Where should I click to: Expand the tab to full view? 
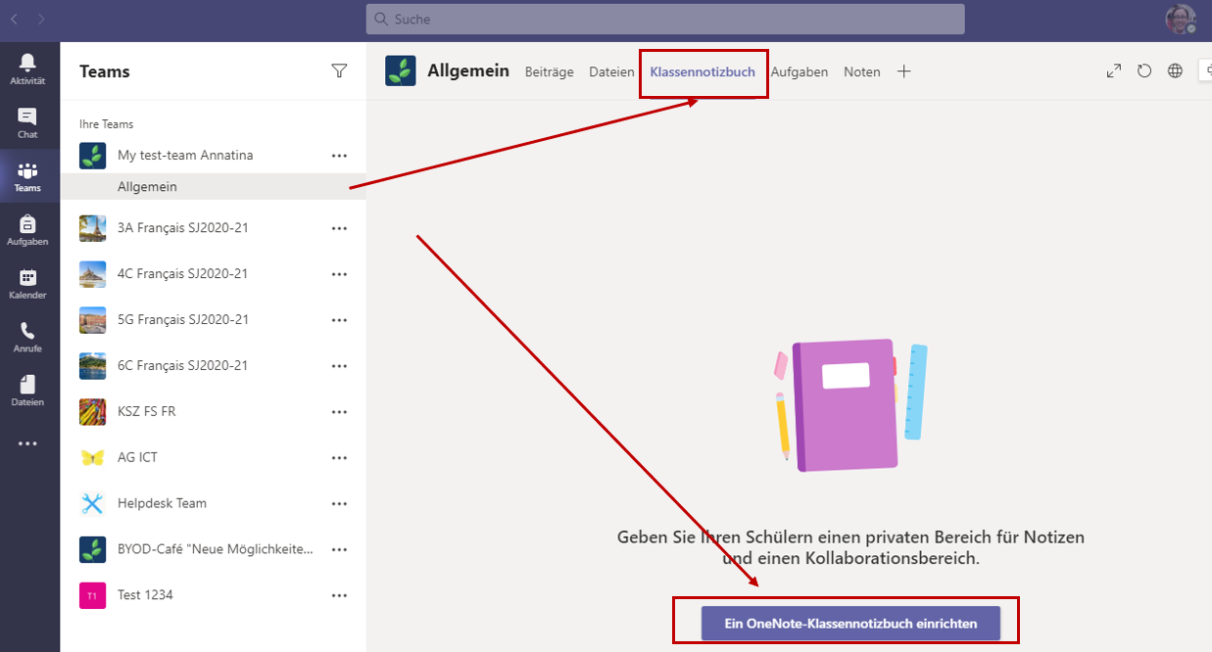(x=1114, y=71)
